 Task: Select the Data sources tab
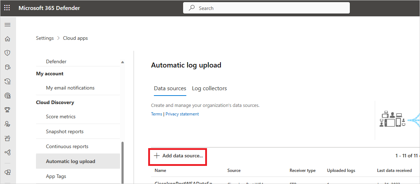point(170,88)
